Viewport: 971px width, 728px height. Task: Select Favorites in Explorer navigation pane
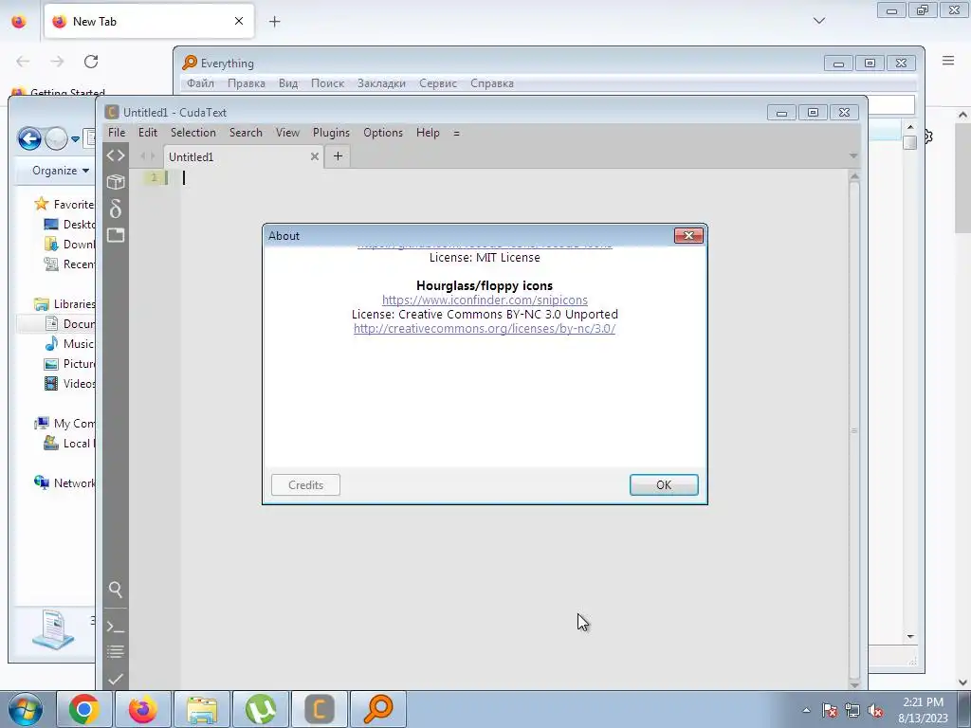pyautogui.click(x=64, y=205)
